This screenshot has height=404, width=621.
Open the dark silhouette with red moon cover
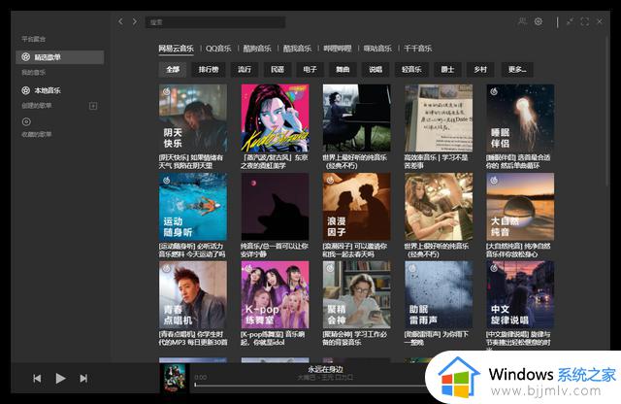click(x=275, y=207)
